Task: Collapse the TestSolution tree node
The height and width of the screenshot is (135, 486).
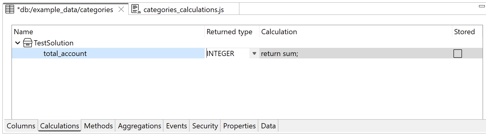Action: (x=18, y=43)
